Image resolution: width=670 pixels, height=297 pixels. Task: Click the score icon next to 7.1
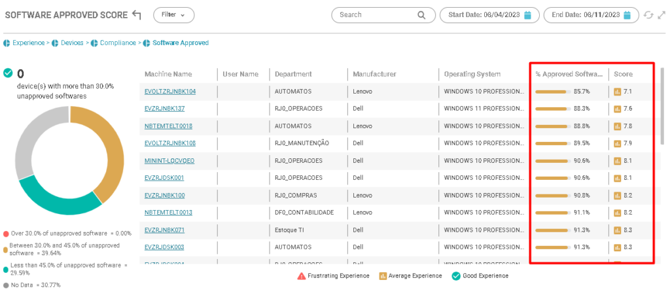617,92
